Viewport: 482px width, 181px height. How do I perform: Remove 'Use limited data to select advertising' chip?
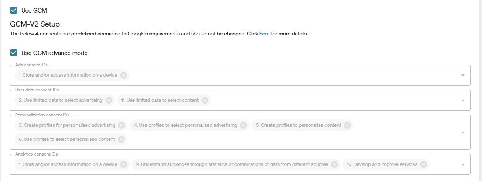[109, 100]
